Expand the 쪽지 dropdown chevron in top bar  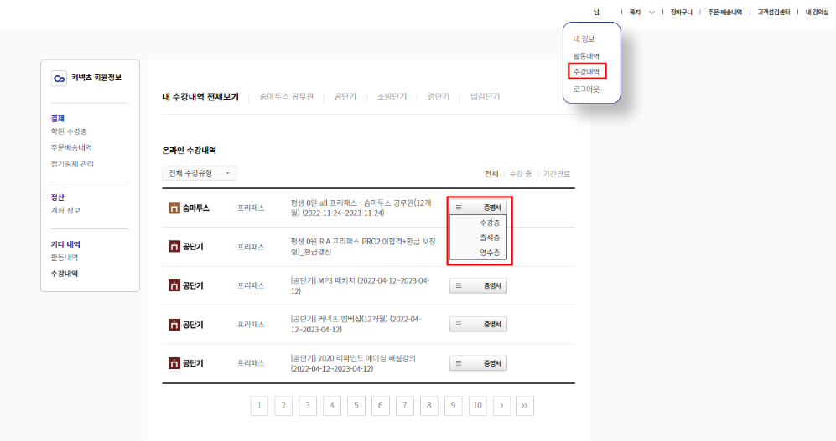point(652,13)
